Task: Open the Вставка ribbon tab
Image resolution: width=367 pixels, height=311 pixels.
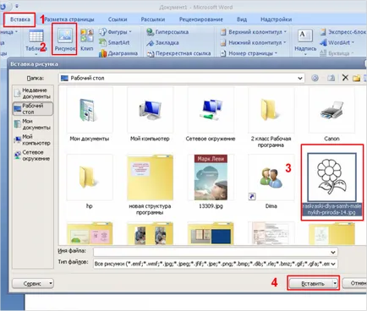Action: click(19, 19)
